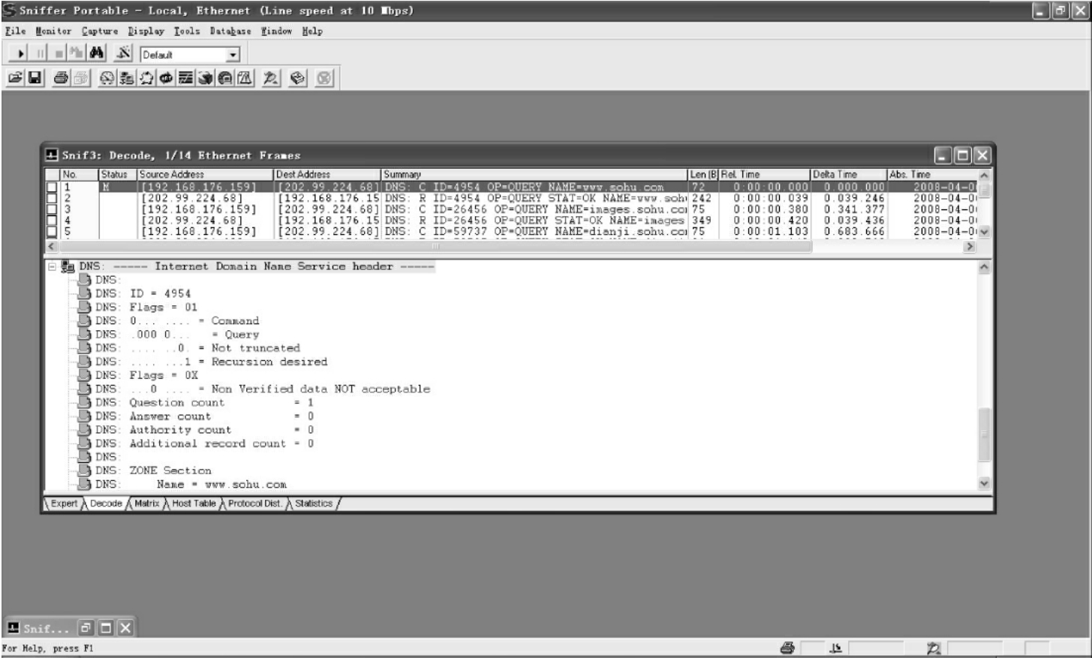The width and height of the screenshot is (1092, 658).
Task: Open the Database menu
Action: [x=230, y=31]
